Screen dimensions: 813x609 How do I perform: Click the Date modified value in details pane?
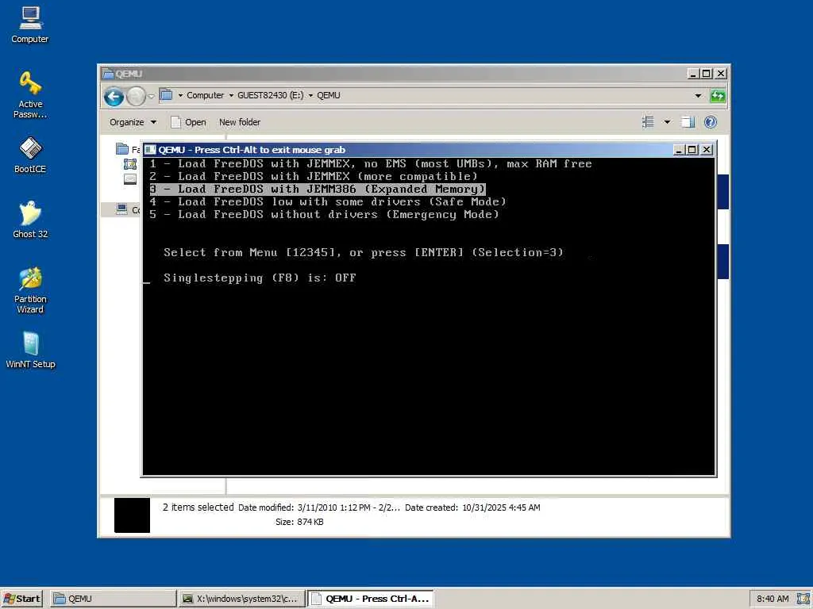[349, 507]
